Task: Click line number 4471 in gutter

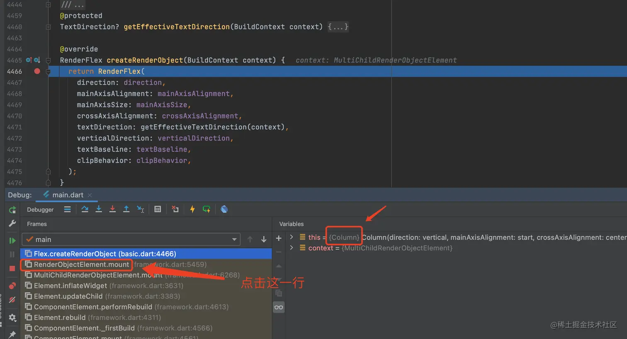Action: pyautogui.click(x=15, y=127)
